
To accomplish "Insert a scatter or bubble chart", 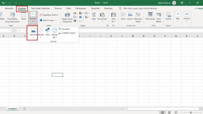I will click(82, 21).
